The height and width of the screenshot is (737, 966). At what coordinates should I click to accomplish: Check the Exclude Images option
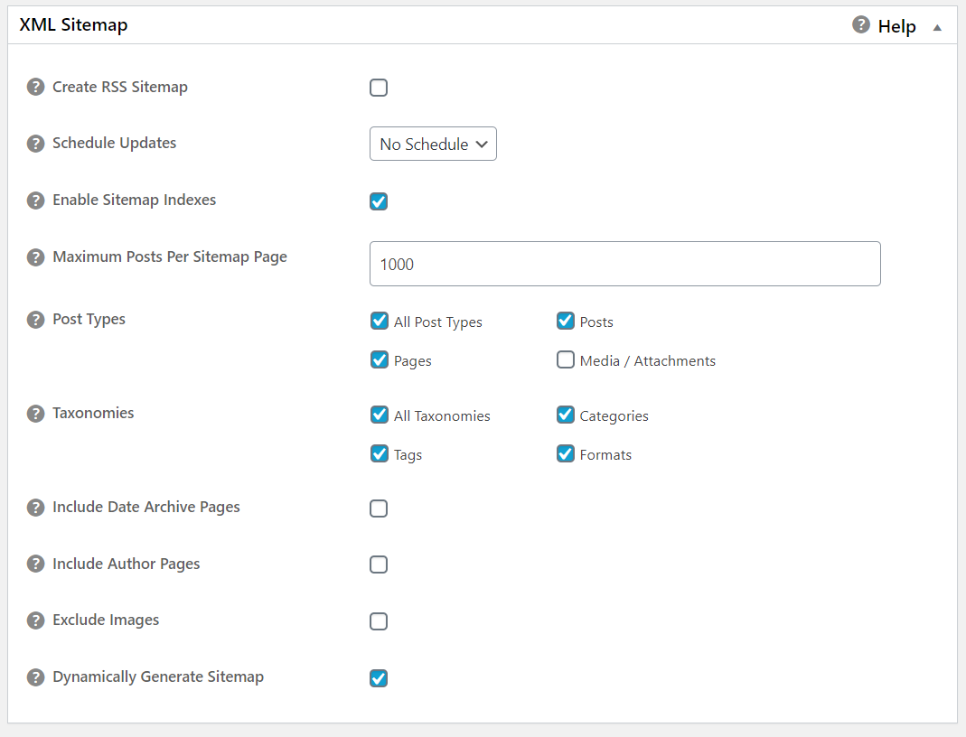[x=379, y=621]
